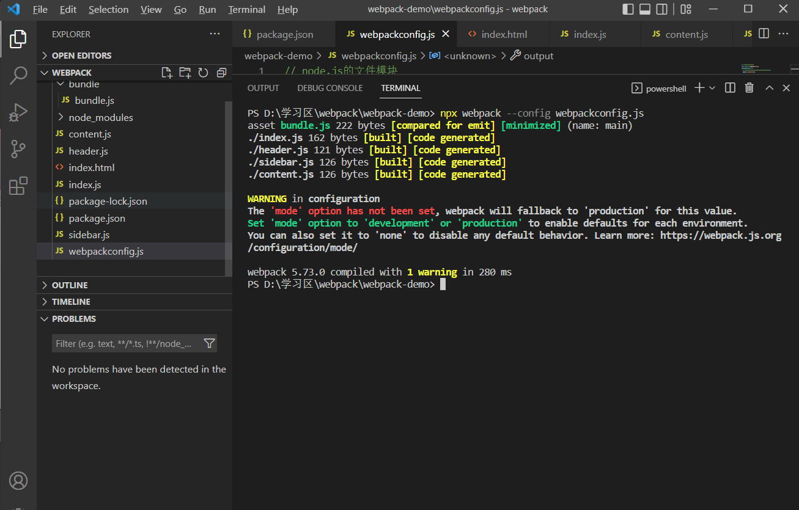This screenshot has width=799, height=510.
Task: Open the Go menu
Action: 180,10
